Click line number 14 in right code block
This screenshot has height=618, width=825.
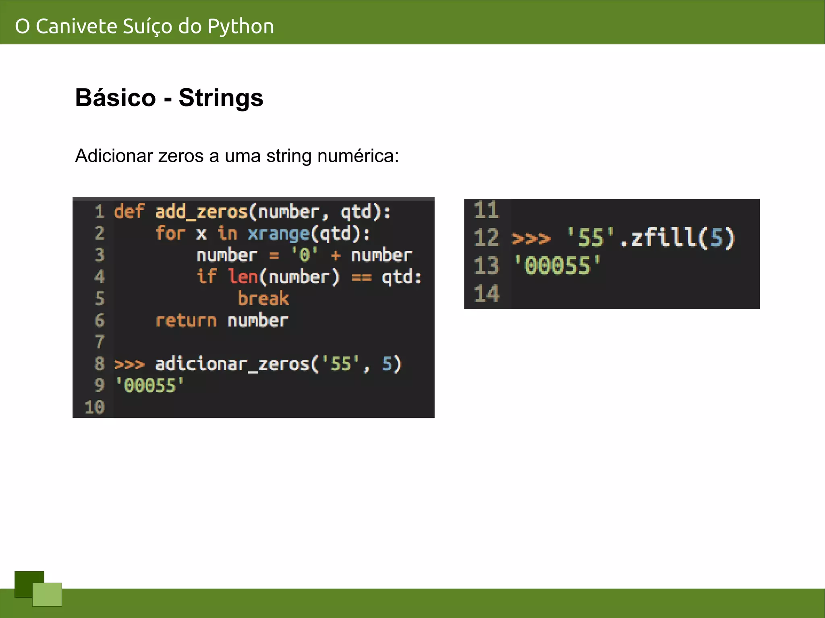tap(487, 293)
